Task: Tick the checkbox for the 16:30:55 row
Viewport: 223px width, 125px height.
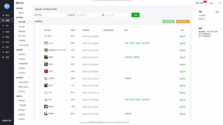Action: click(40, 100)
